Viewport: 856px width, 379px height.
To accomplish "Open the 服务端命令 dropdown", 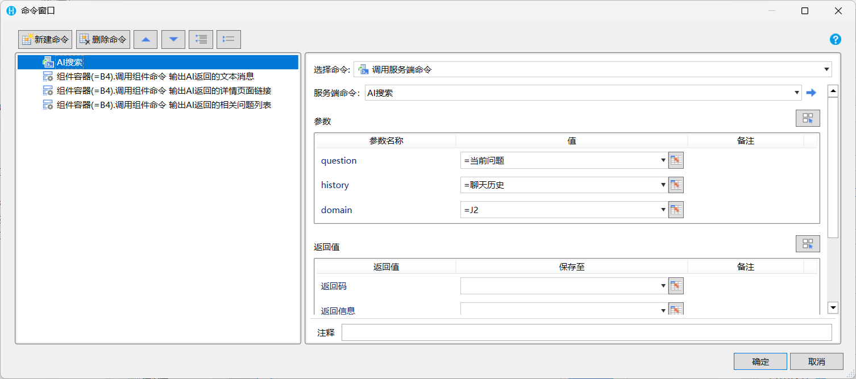I will (x=797, y=93).
